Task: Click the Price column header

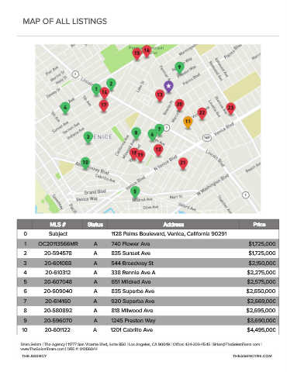Action: [x=259, y=225]
